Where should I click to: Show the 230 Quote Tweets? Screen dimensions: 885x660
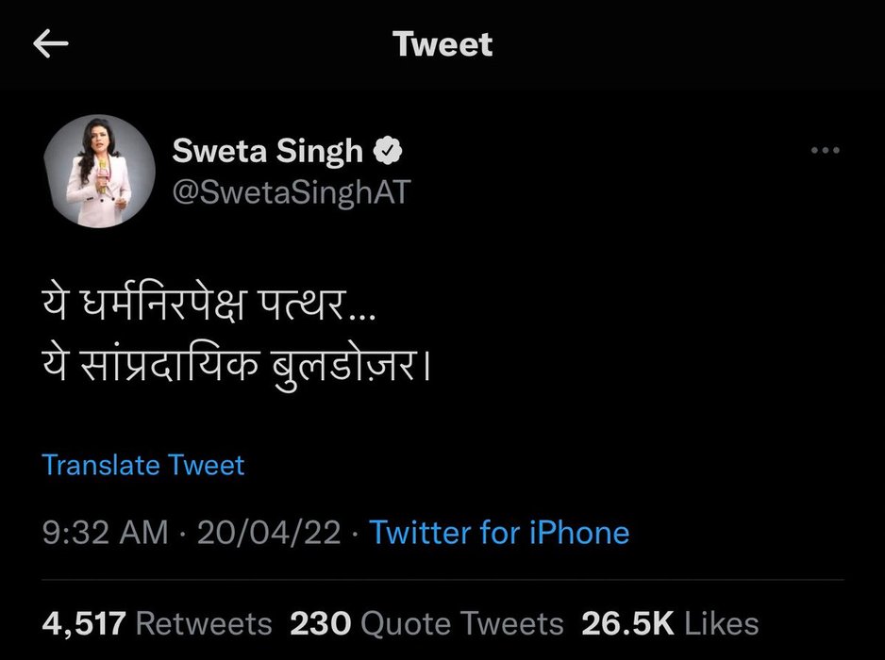pos(426,623)
